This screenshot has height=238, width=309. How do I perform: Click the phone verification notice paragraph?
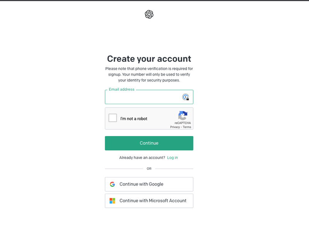[149, 74]
